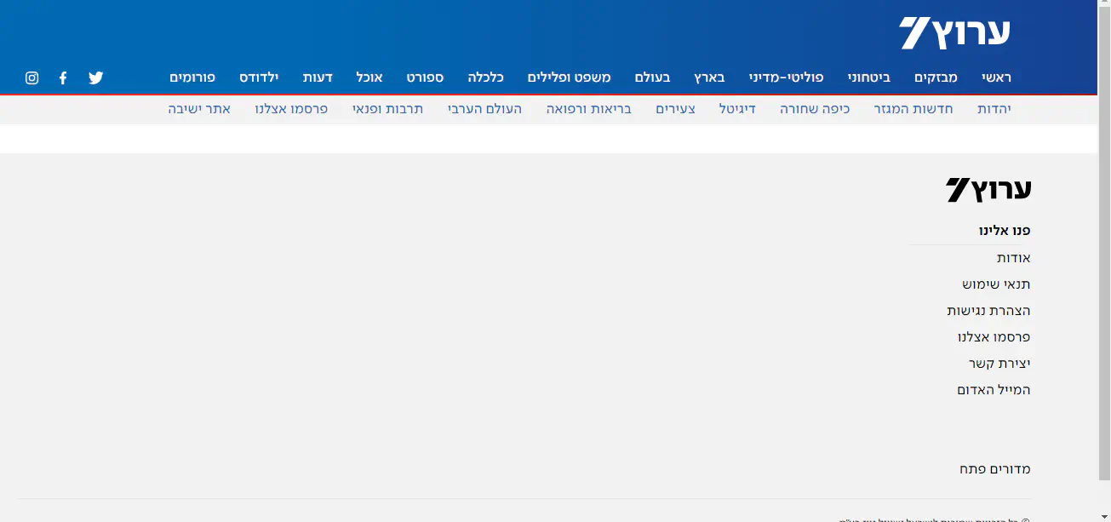Open the Facebook social icon
Screen dimensions: 1111x522
pos(63,77)
